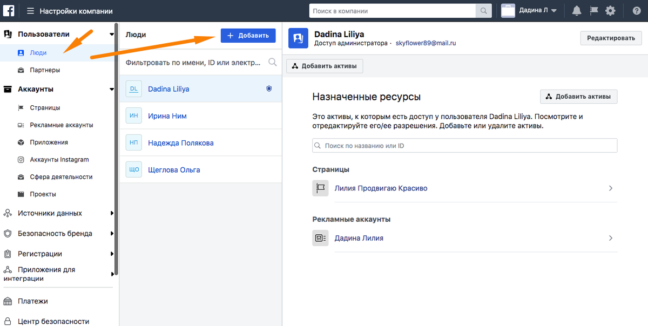Click skyflower89@mail.ru email link
648x326 pixels.
pyautogui.click(x=426, y=43)
